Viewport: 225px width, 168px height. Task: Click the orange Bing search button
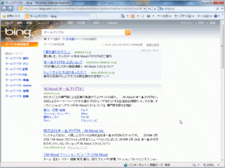(x=128, y=32)
